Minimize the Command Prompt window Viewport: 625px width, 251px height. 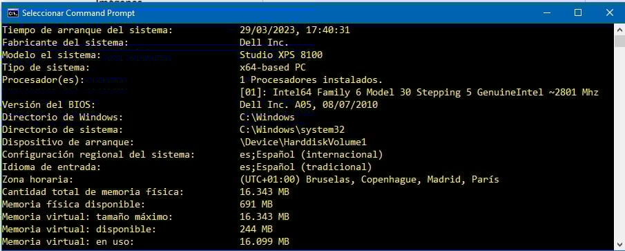click(547, 13)
